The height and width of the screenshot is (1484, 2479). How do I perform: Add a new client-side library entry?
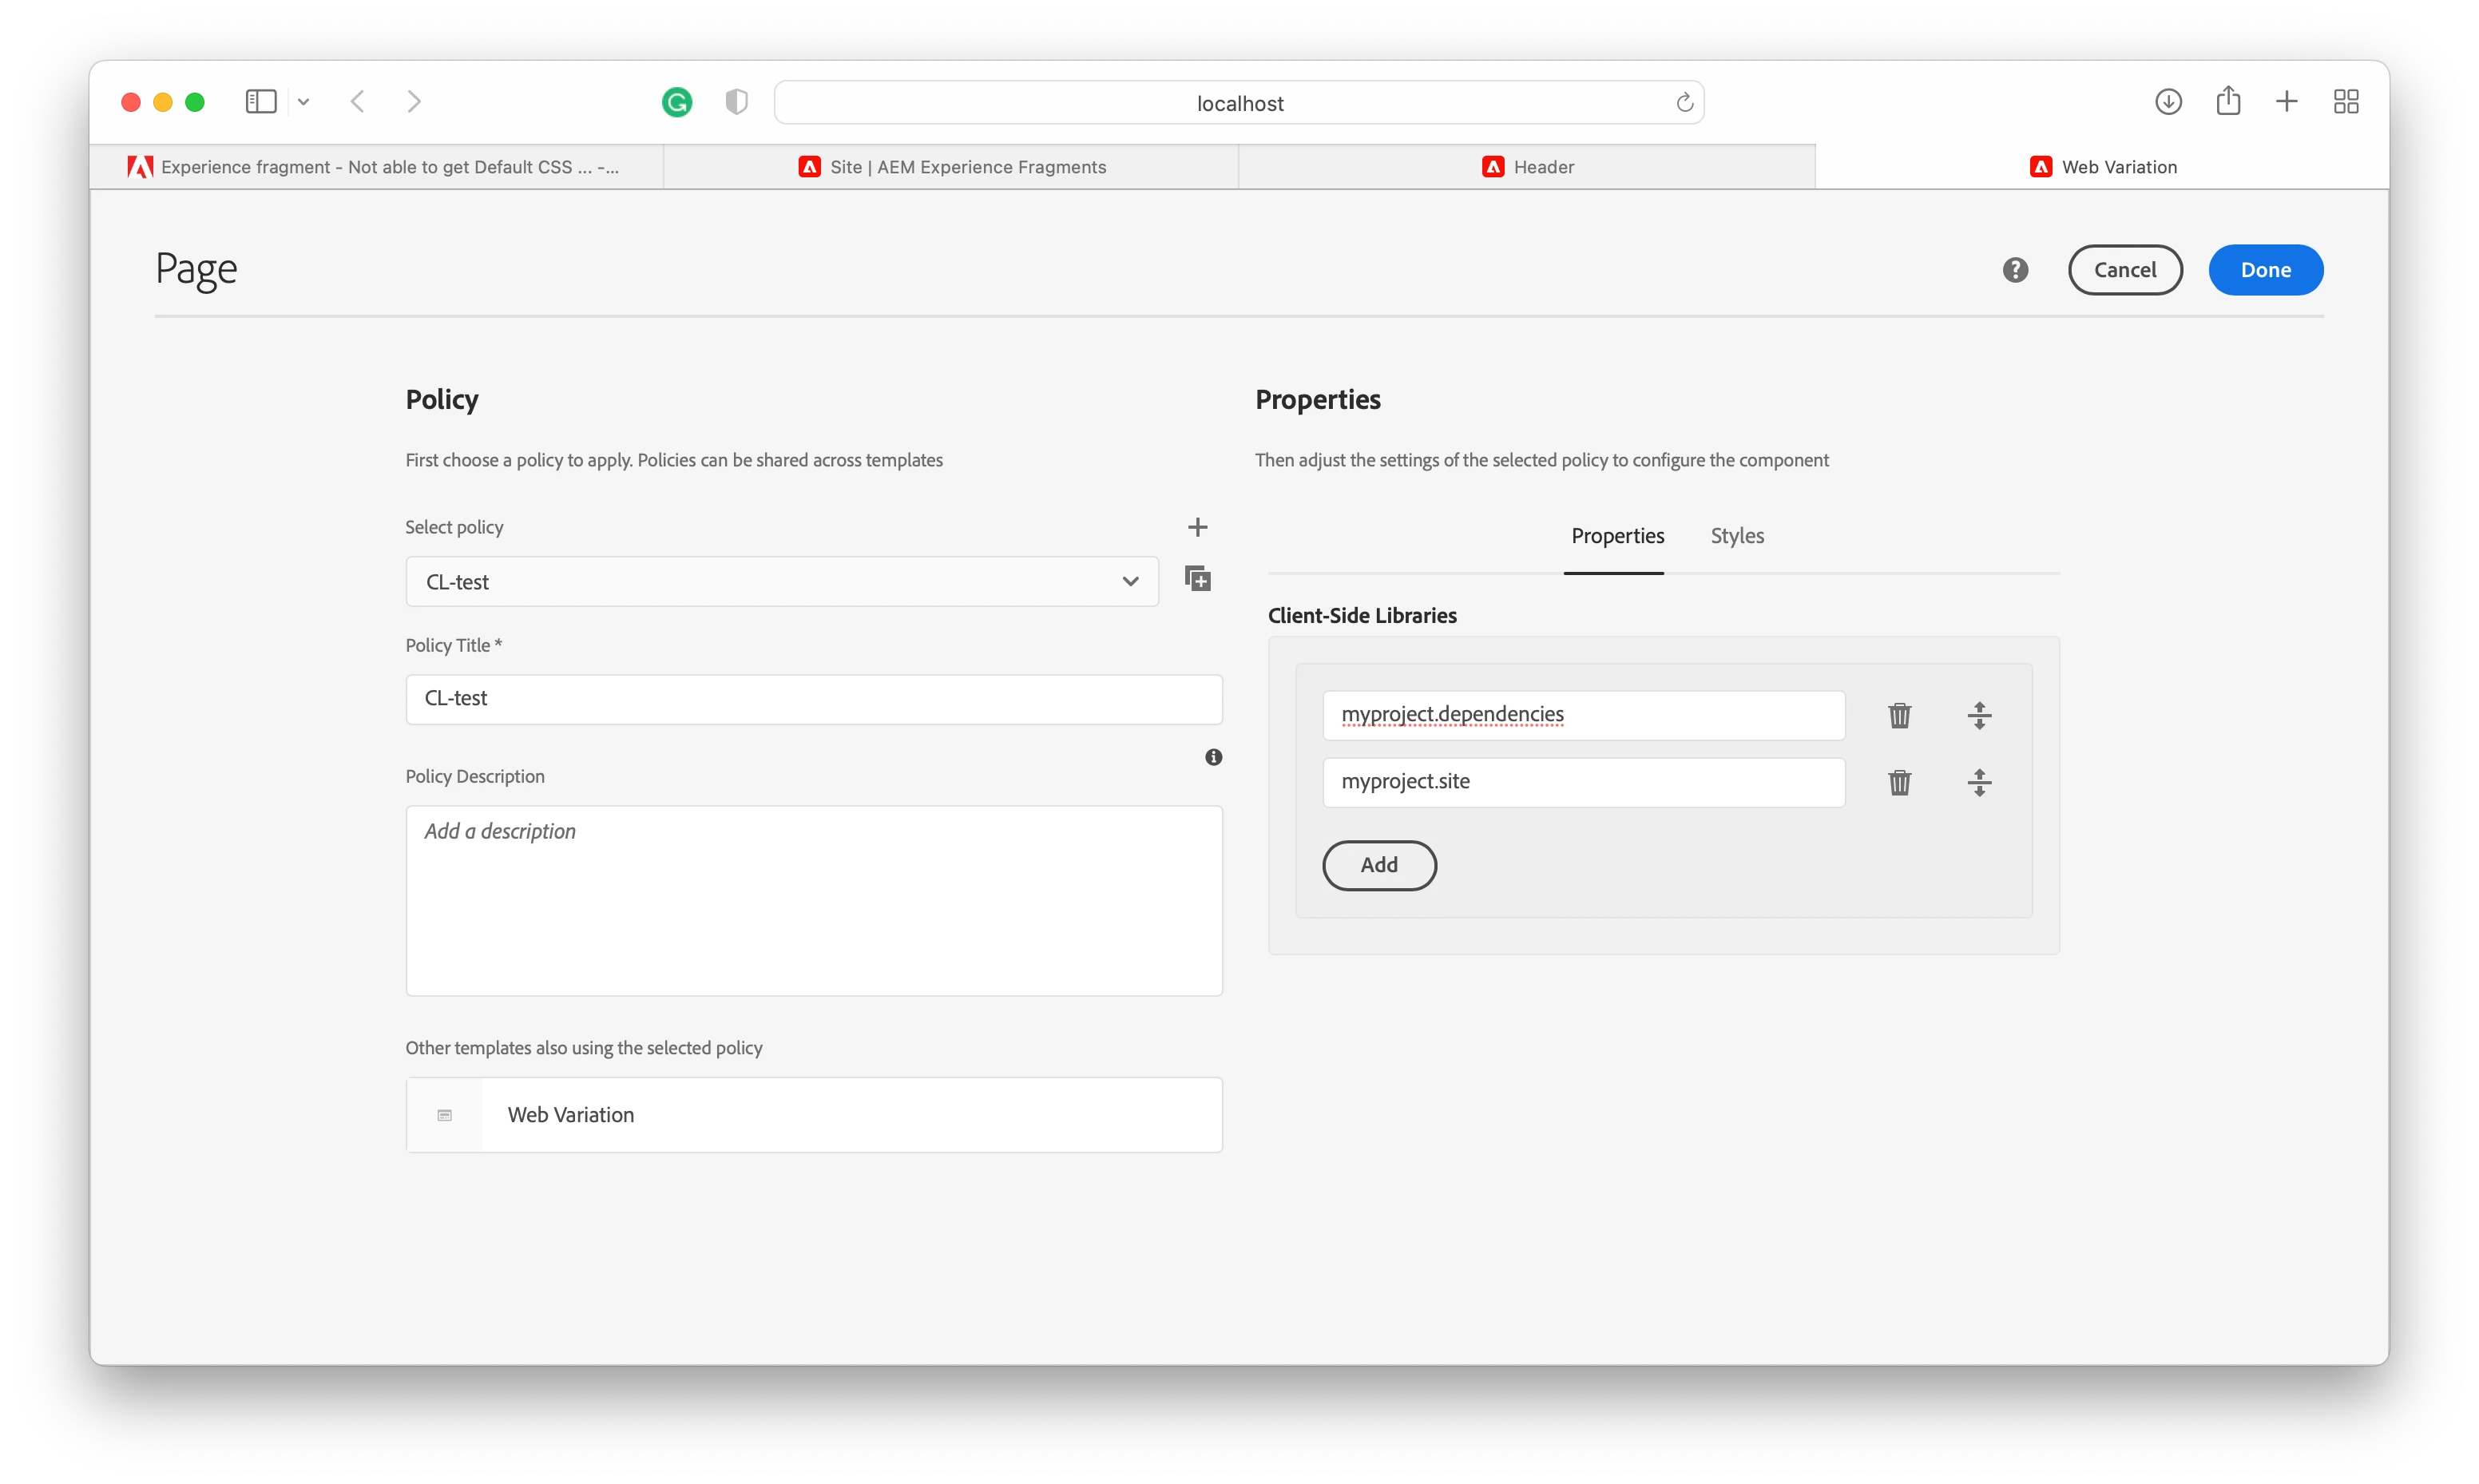[x=1378, y=865]
